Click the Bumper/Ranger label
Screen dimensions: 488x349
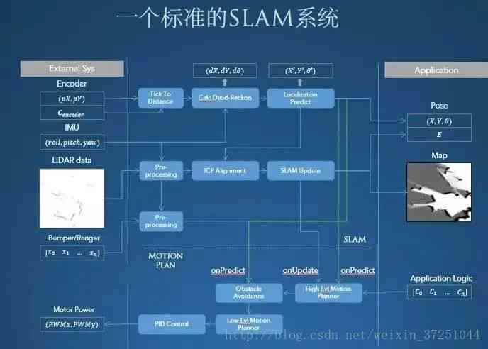coord(74,238)
